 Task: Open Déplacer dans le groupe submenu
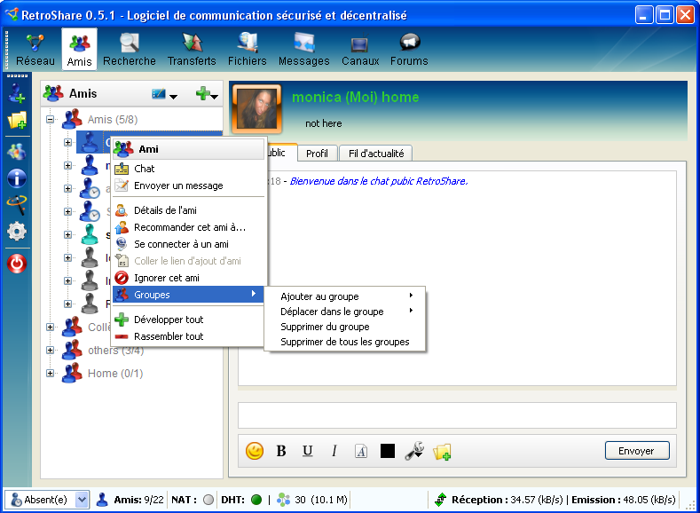point(344,312)
